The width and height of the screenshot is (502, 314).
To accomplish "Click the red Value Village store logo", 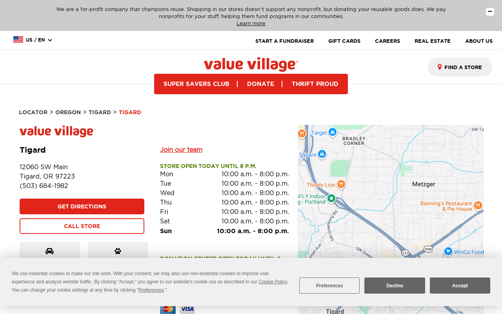I will (57, 131).
